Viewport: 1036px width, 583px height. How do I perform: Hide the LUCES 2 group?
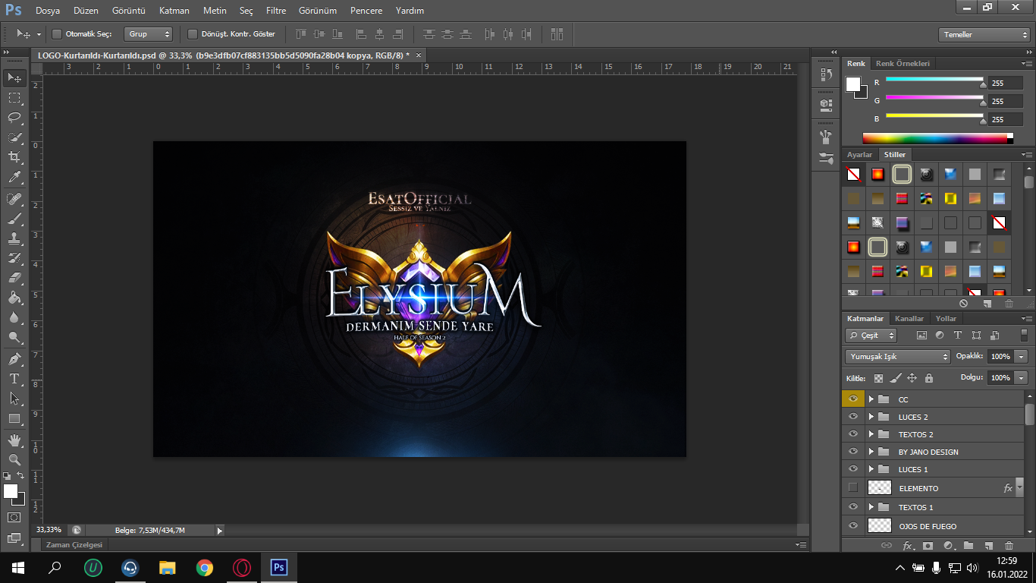[853, 417]
